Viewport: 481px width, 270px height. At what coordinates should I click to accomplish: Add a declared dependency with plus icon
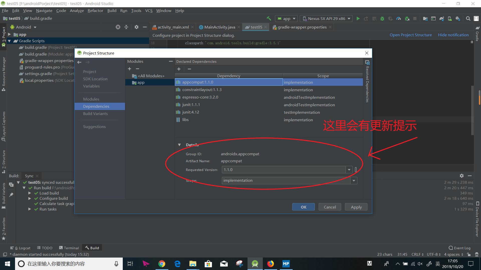pyautogui.click(x=179, y=69)
